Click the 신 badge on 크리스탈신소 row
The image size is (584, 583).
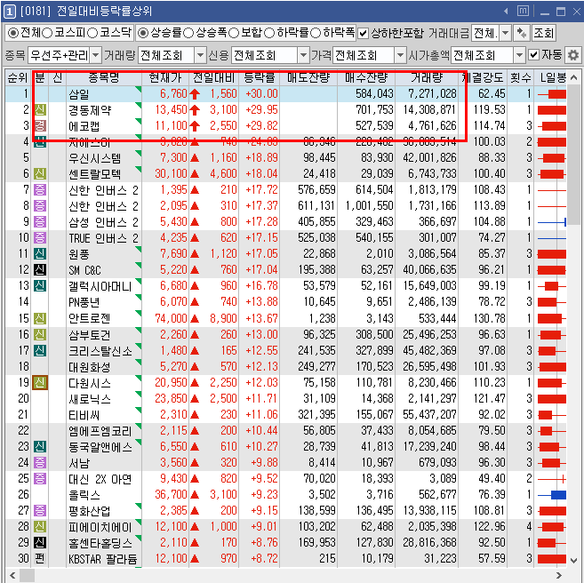click(40, 350)
